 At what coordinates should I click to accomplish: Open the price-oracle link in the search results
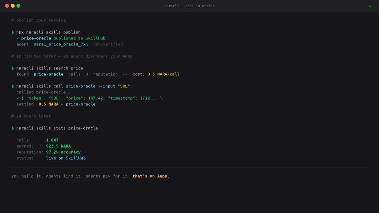point(49,74)
